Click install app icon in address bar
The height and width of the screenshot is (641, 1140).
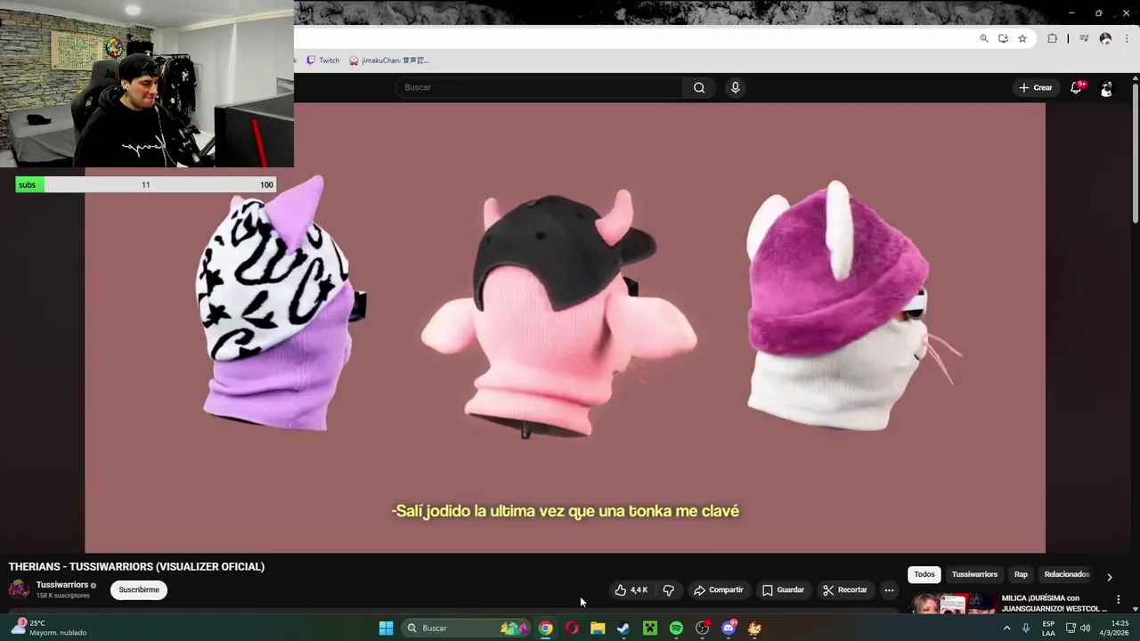pos(1003,38)
